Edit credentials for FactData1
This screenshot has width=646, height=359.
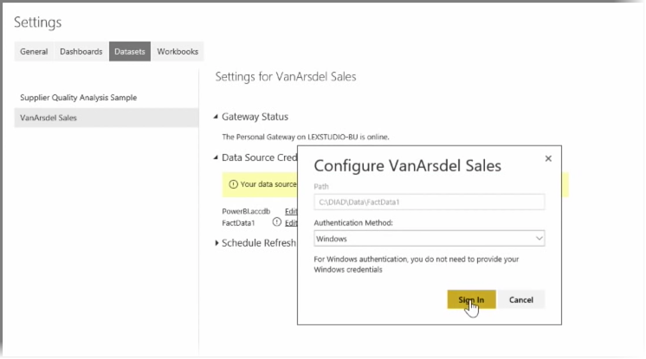290,222
